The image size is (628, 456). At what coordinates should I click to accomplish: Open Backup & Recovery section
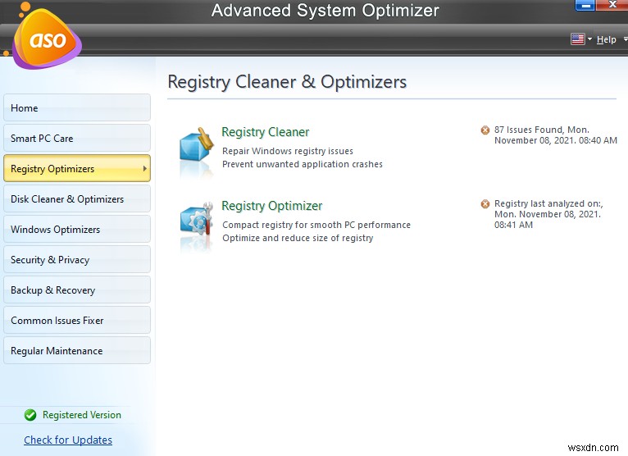[77, 290]
